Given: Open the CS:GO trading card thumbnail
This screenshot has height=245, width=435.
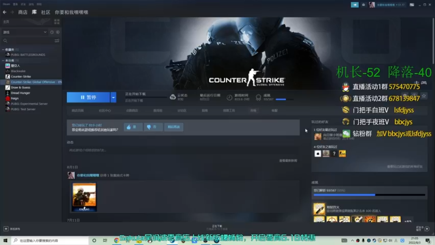Looking at the screenshot, I should coord(84,197).
